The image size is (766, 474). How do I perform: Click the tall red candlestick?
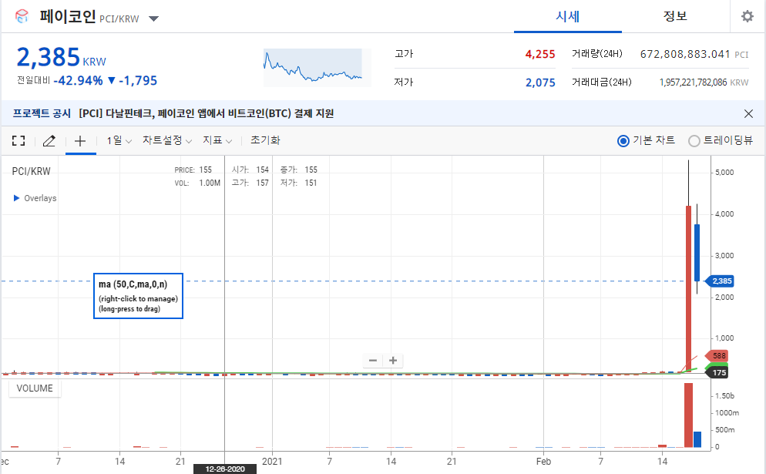(x=688, y=288)
